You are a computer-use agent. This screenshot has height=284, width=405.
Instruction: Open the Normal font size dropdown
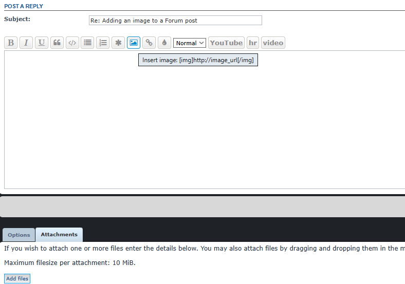[x=190, y=43]
